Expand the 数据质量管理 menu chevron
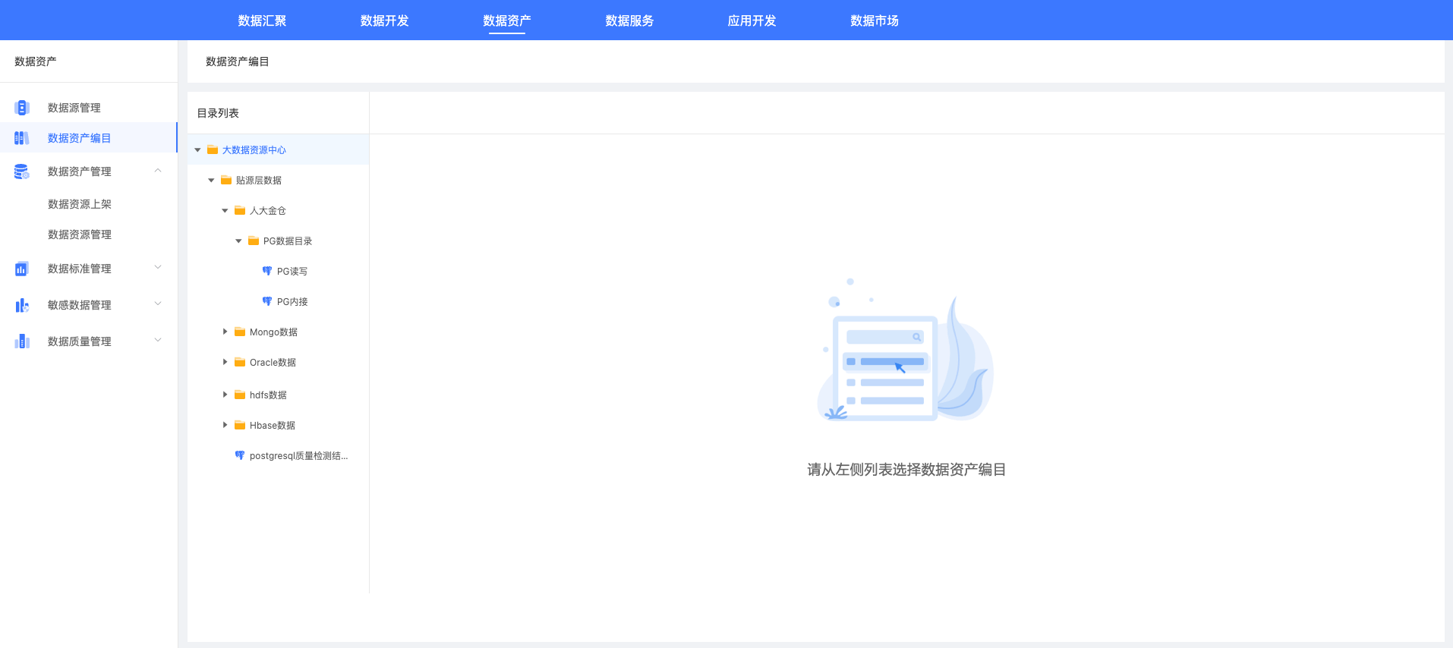The width and height of the screenshot is (1453, 648). point(158,341)
